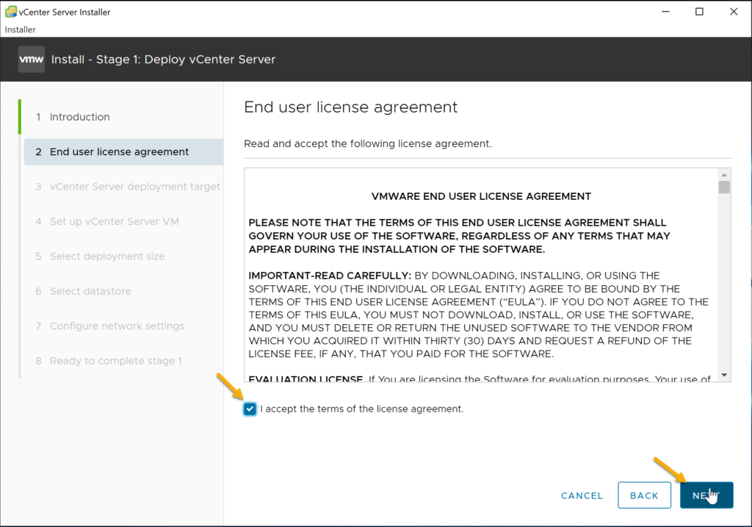752x527 pixels.
Task: Click the vCenter Server Installer title icon
Action: pos(11,12)
